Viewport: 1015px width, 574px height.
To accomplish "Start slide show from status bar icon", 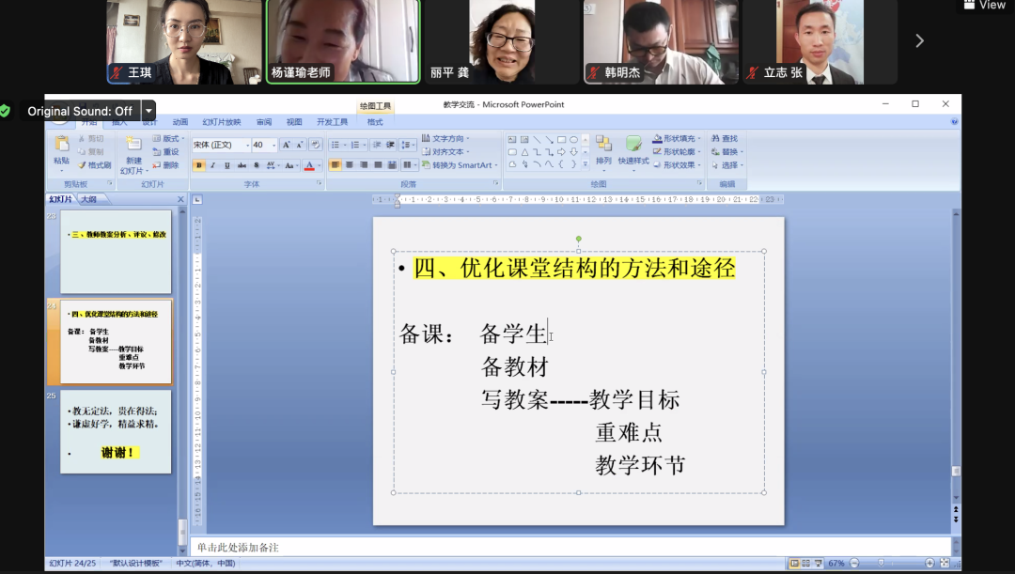I will point(819,564).
